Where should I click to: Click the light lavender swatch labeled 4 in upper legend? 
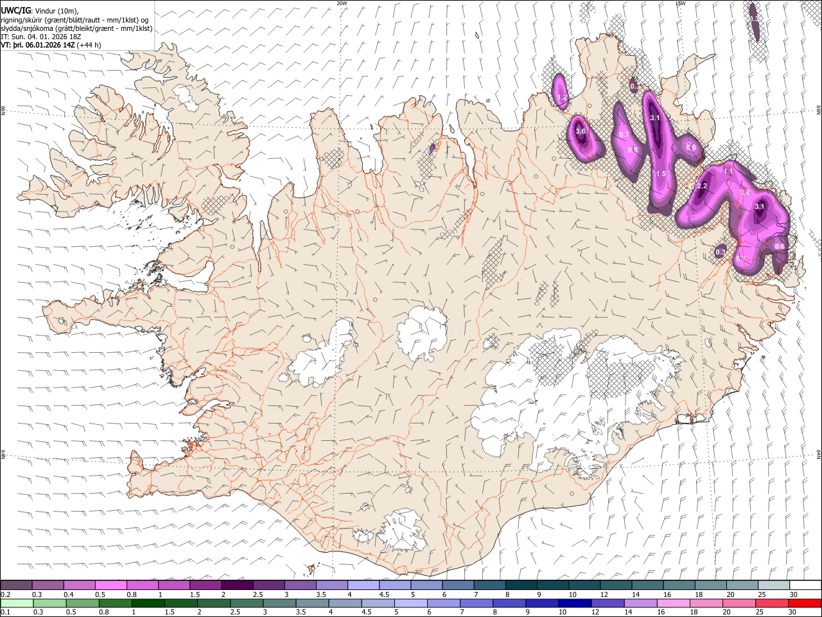[x=363, y=585]
